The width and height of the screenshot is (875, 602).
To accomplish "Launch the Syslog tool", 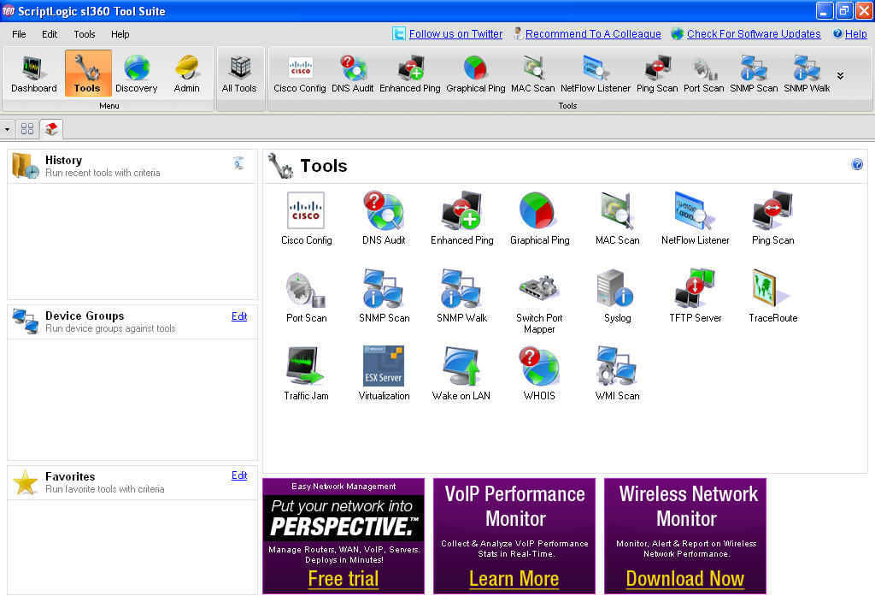I will tap(617, 291).
